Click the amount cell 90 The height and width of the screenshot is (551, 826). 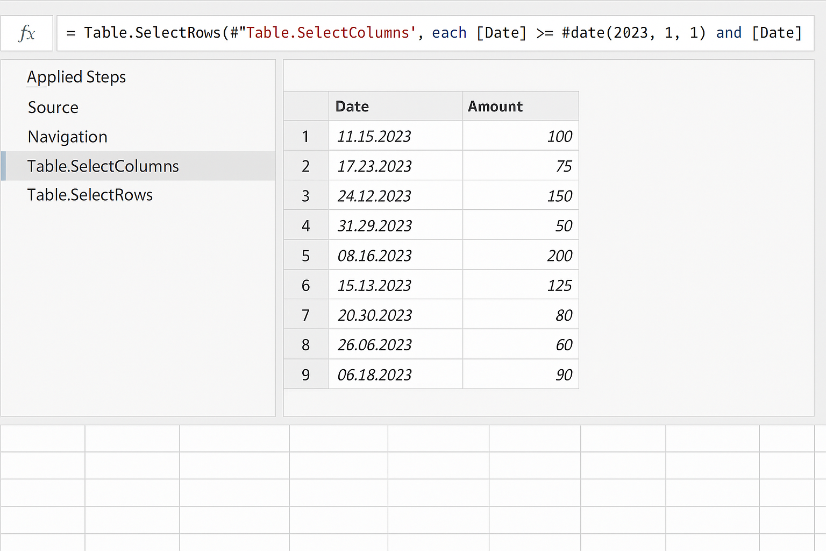click(x=521, y=374)
